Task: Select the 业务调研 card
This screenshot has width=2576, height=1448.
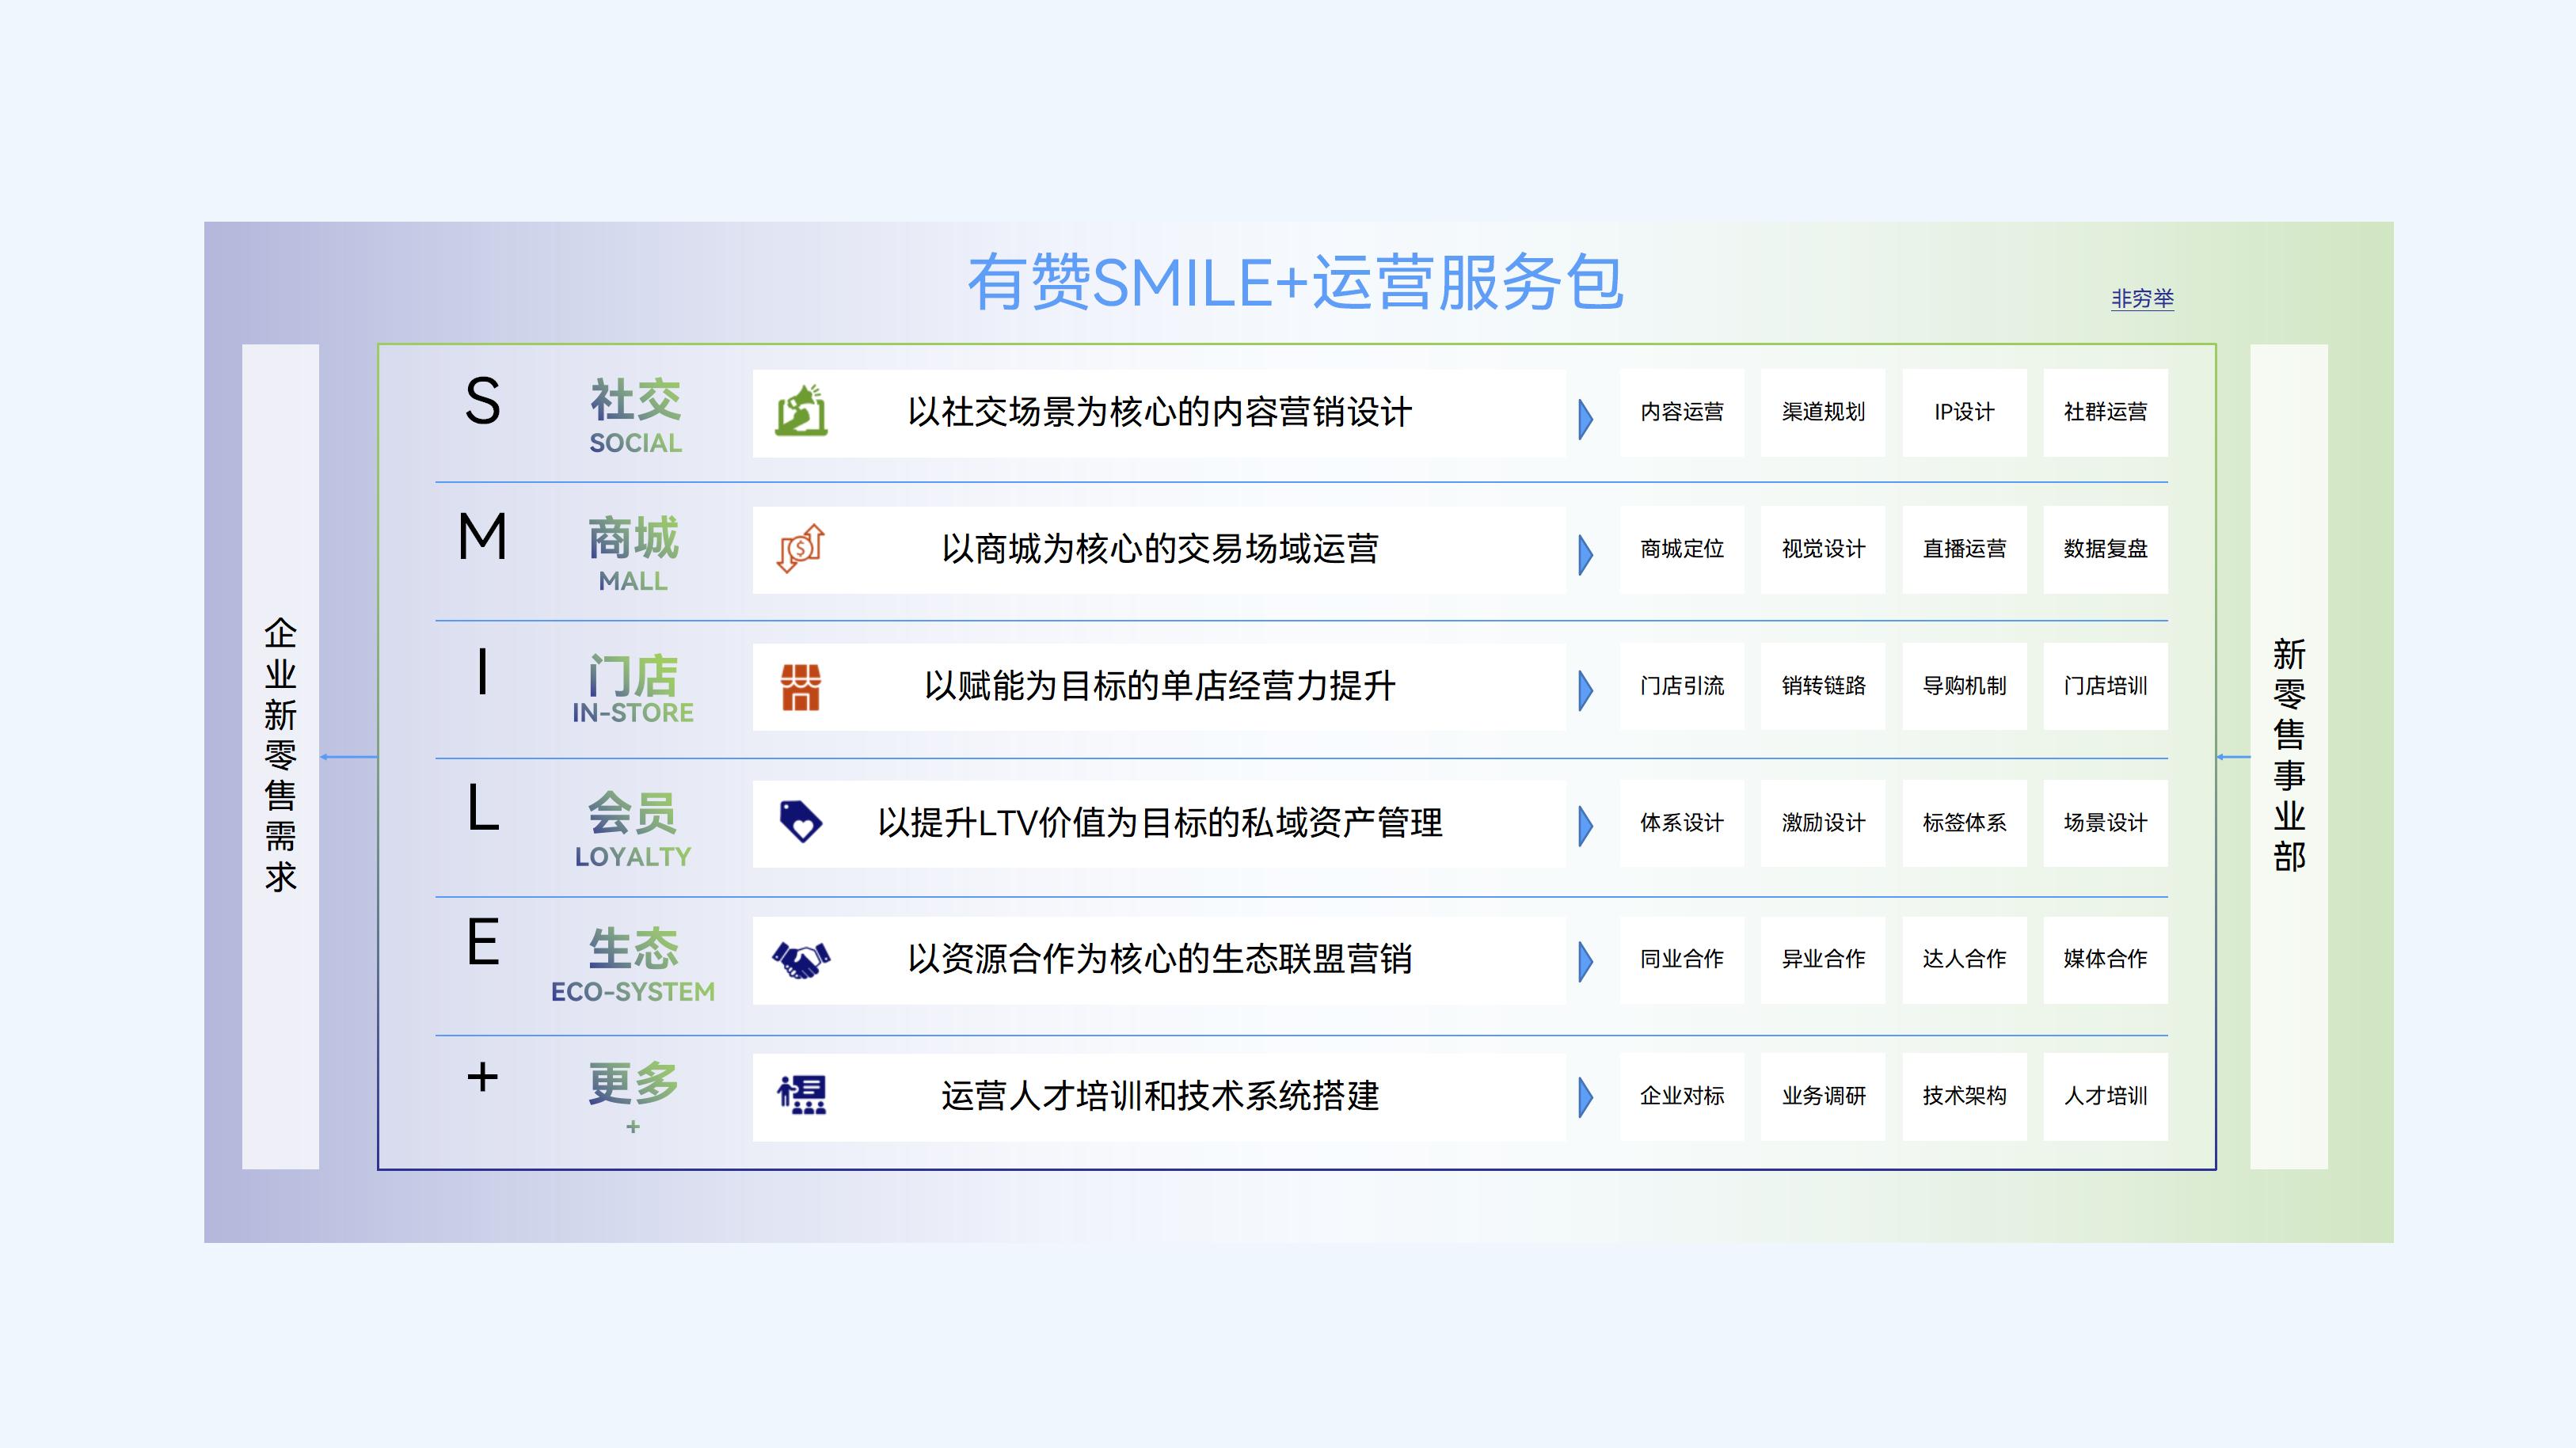Action: pos(1823,1097)
